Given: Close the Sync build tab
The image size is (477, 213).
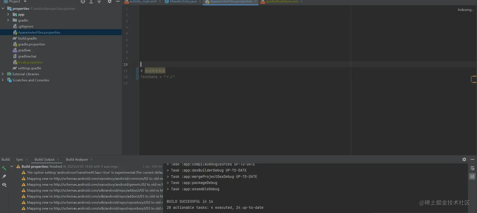Looking at the screenshot, I should pos(26,160).
